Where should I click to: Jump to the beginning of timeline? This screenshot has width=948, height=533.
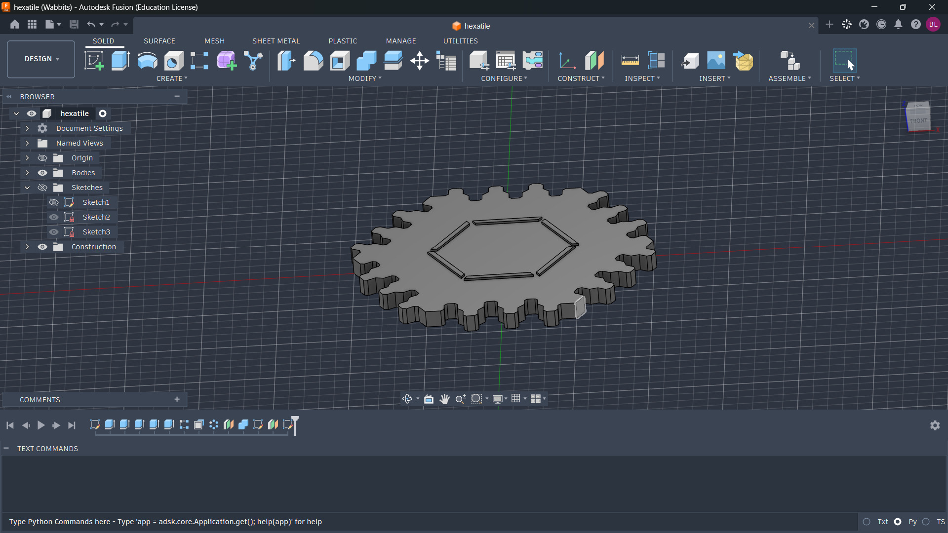(x=10, y=425)
